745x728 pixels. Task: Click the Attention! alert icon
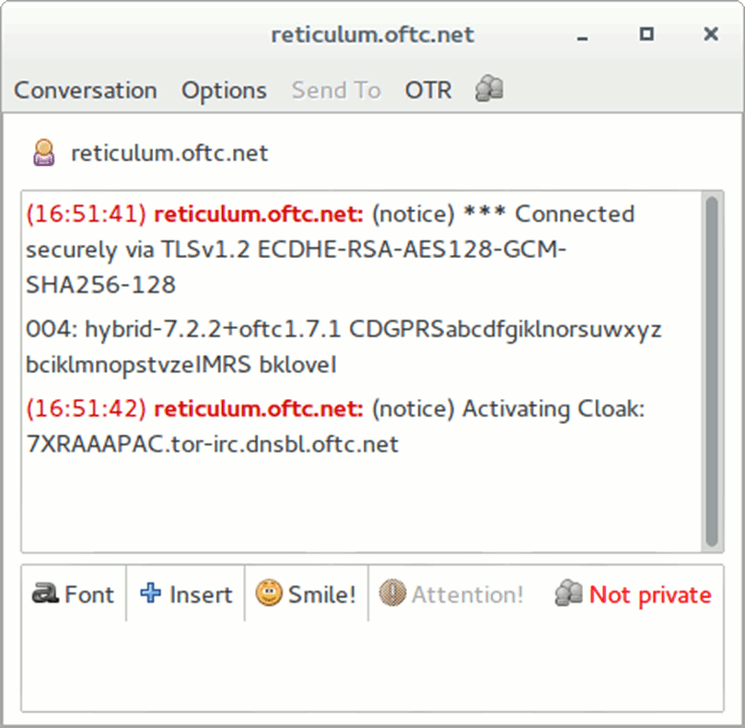393,594
